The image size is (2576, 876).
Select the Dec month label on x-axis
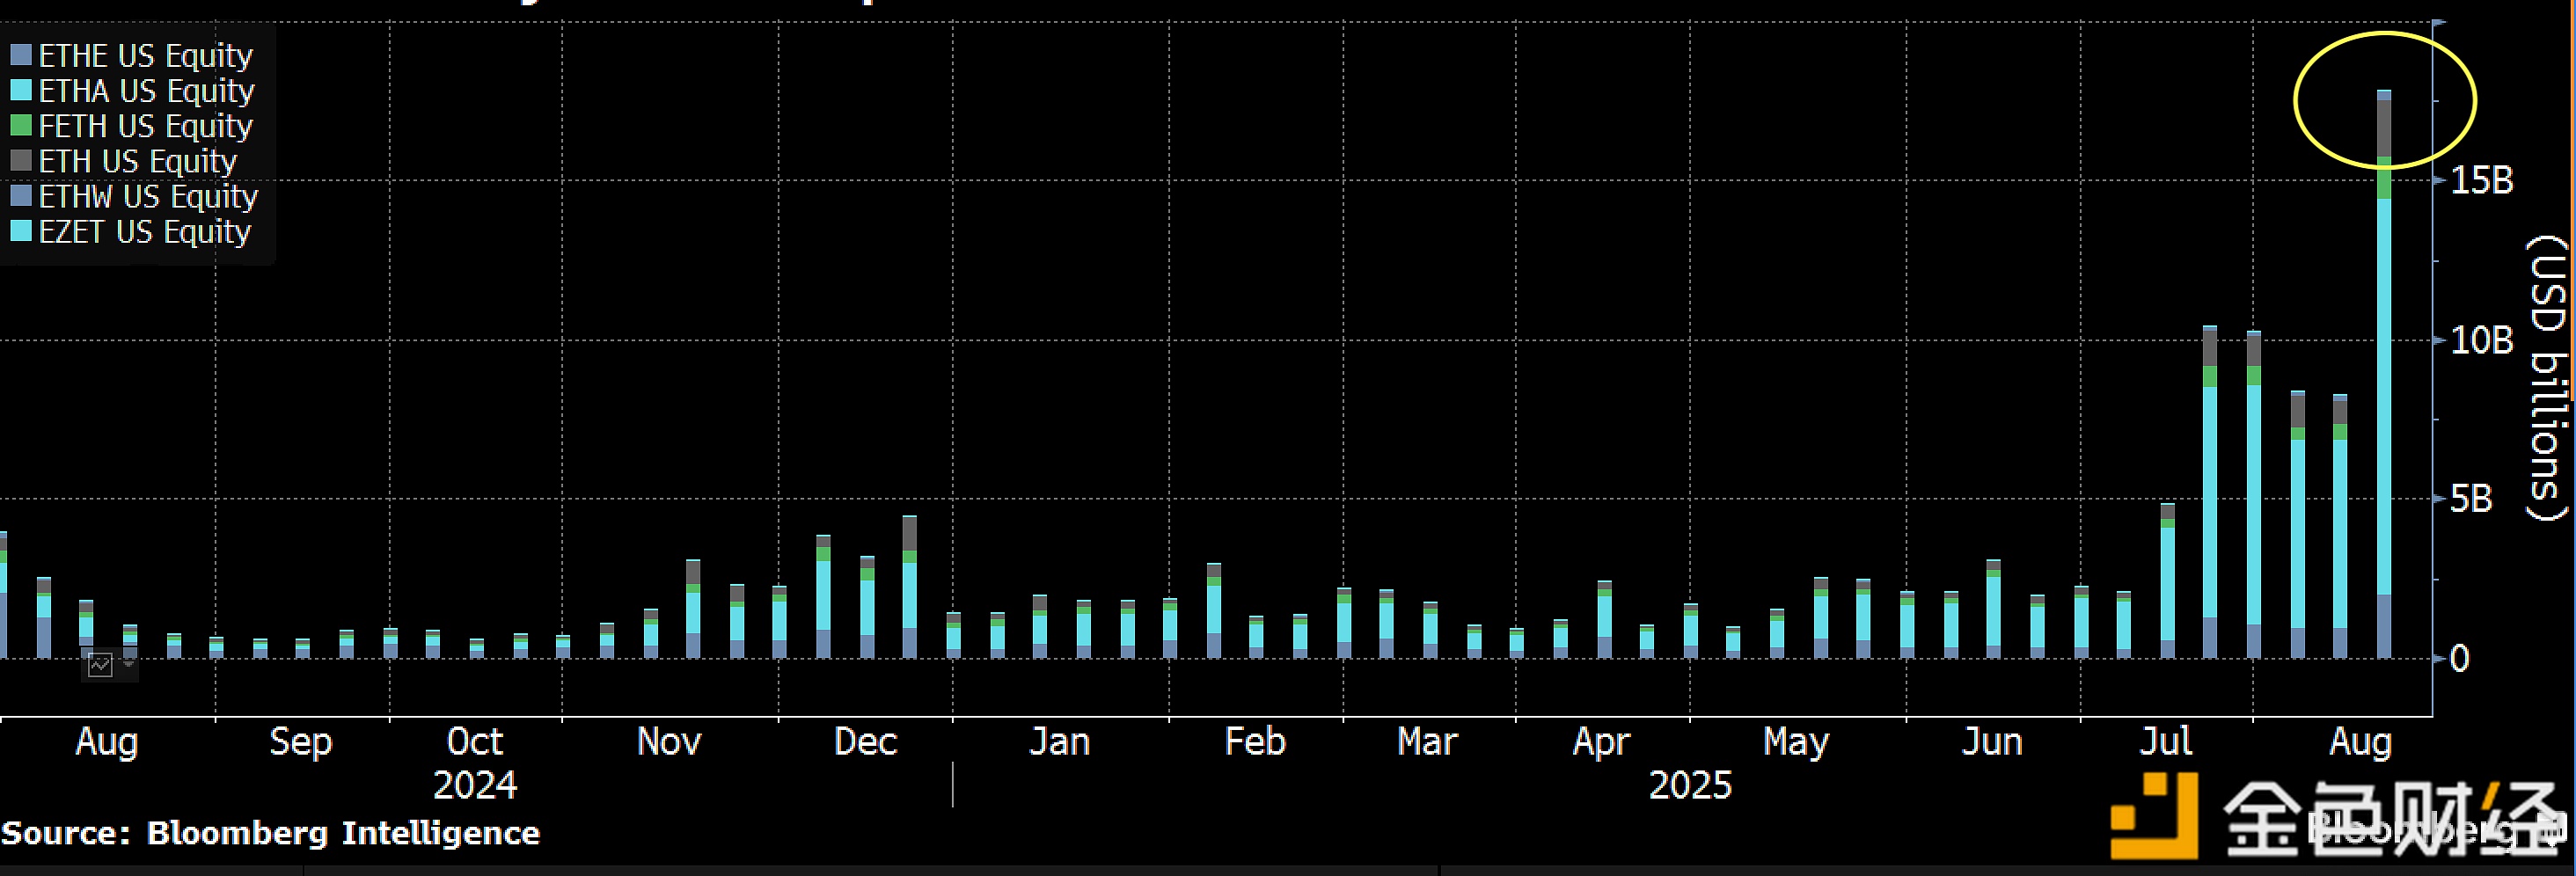(x=865, y=742)
